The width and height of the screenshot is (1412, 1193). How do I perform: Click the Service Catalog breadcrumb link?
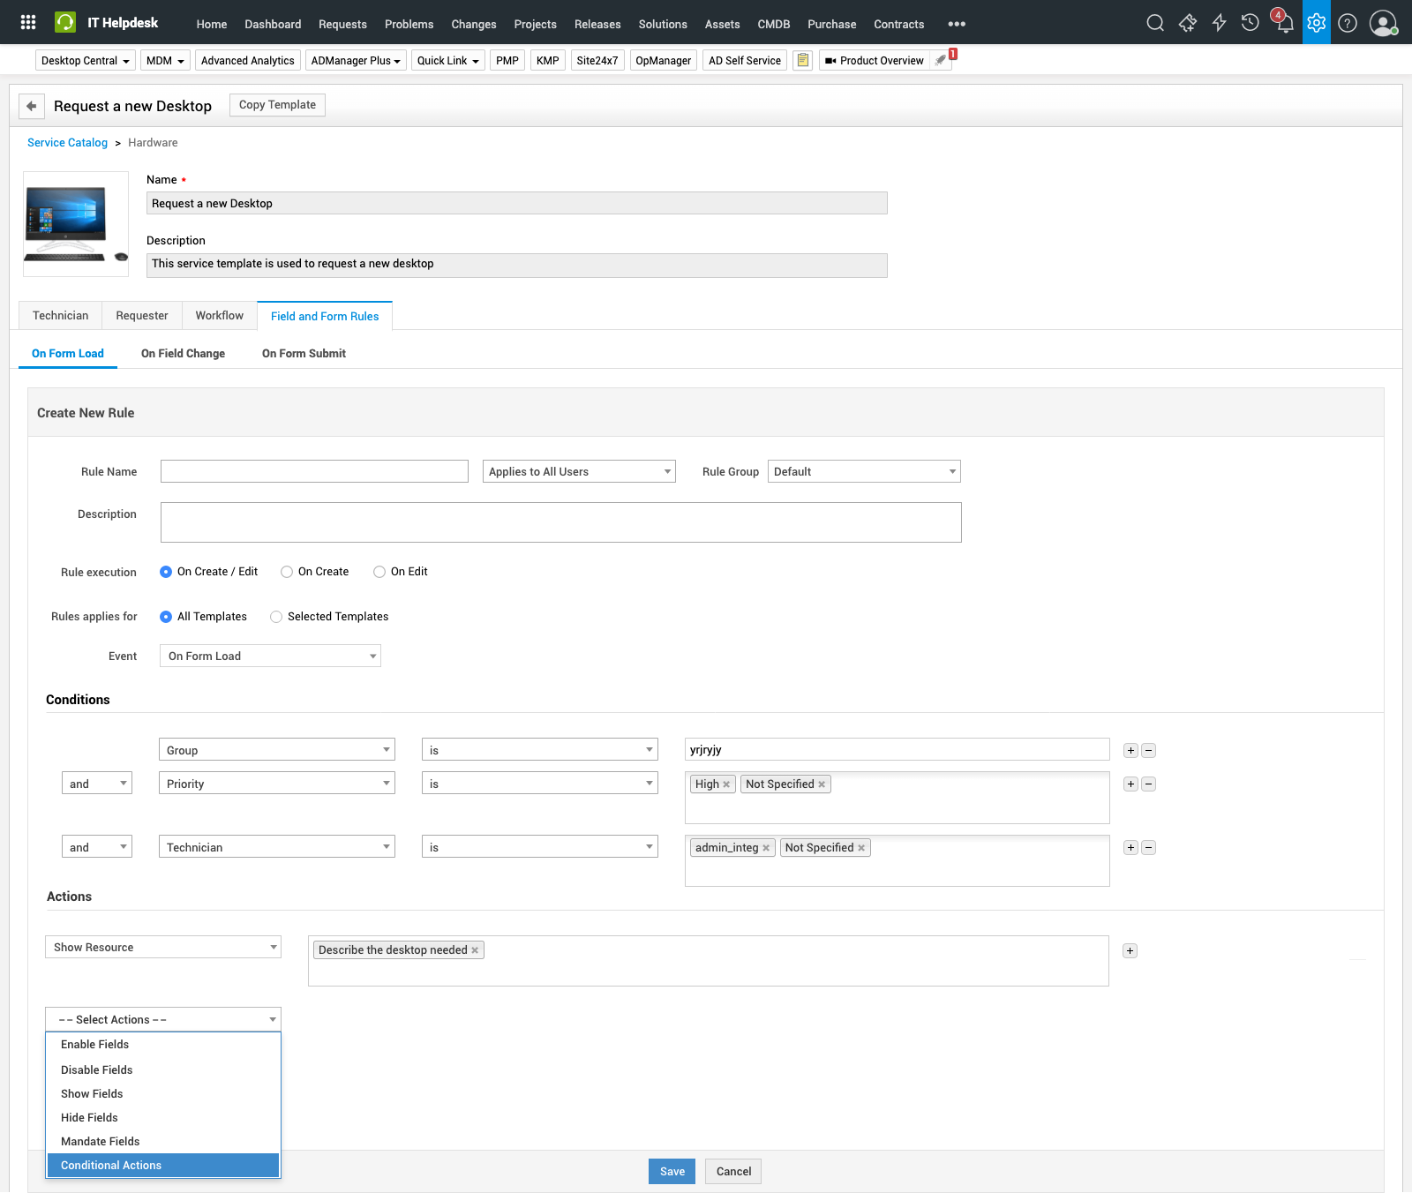[67, 142]
